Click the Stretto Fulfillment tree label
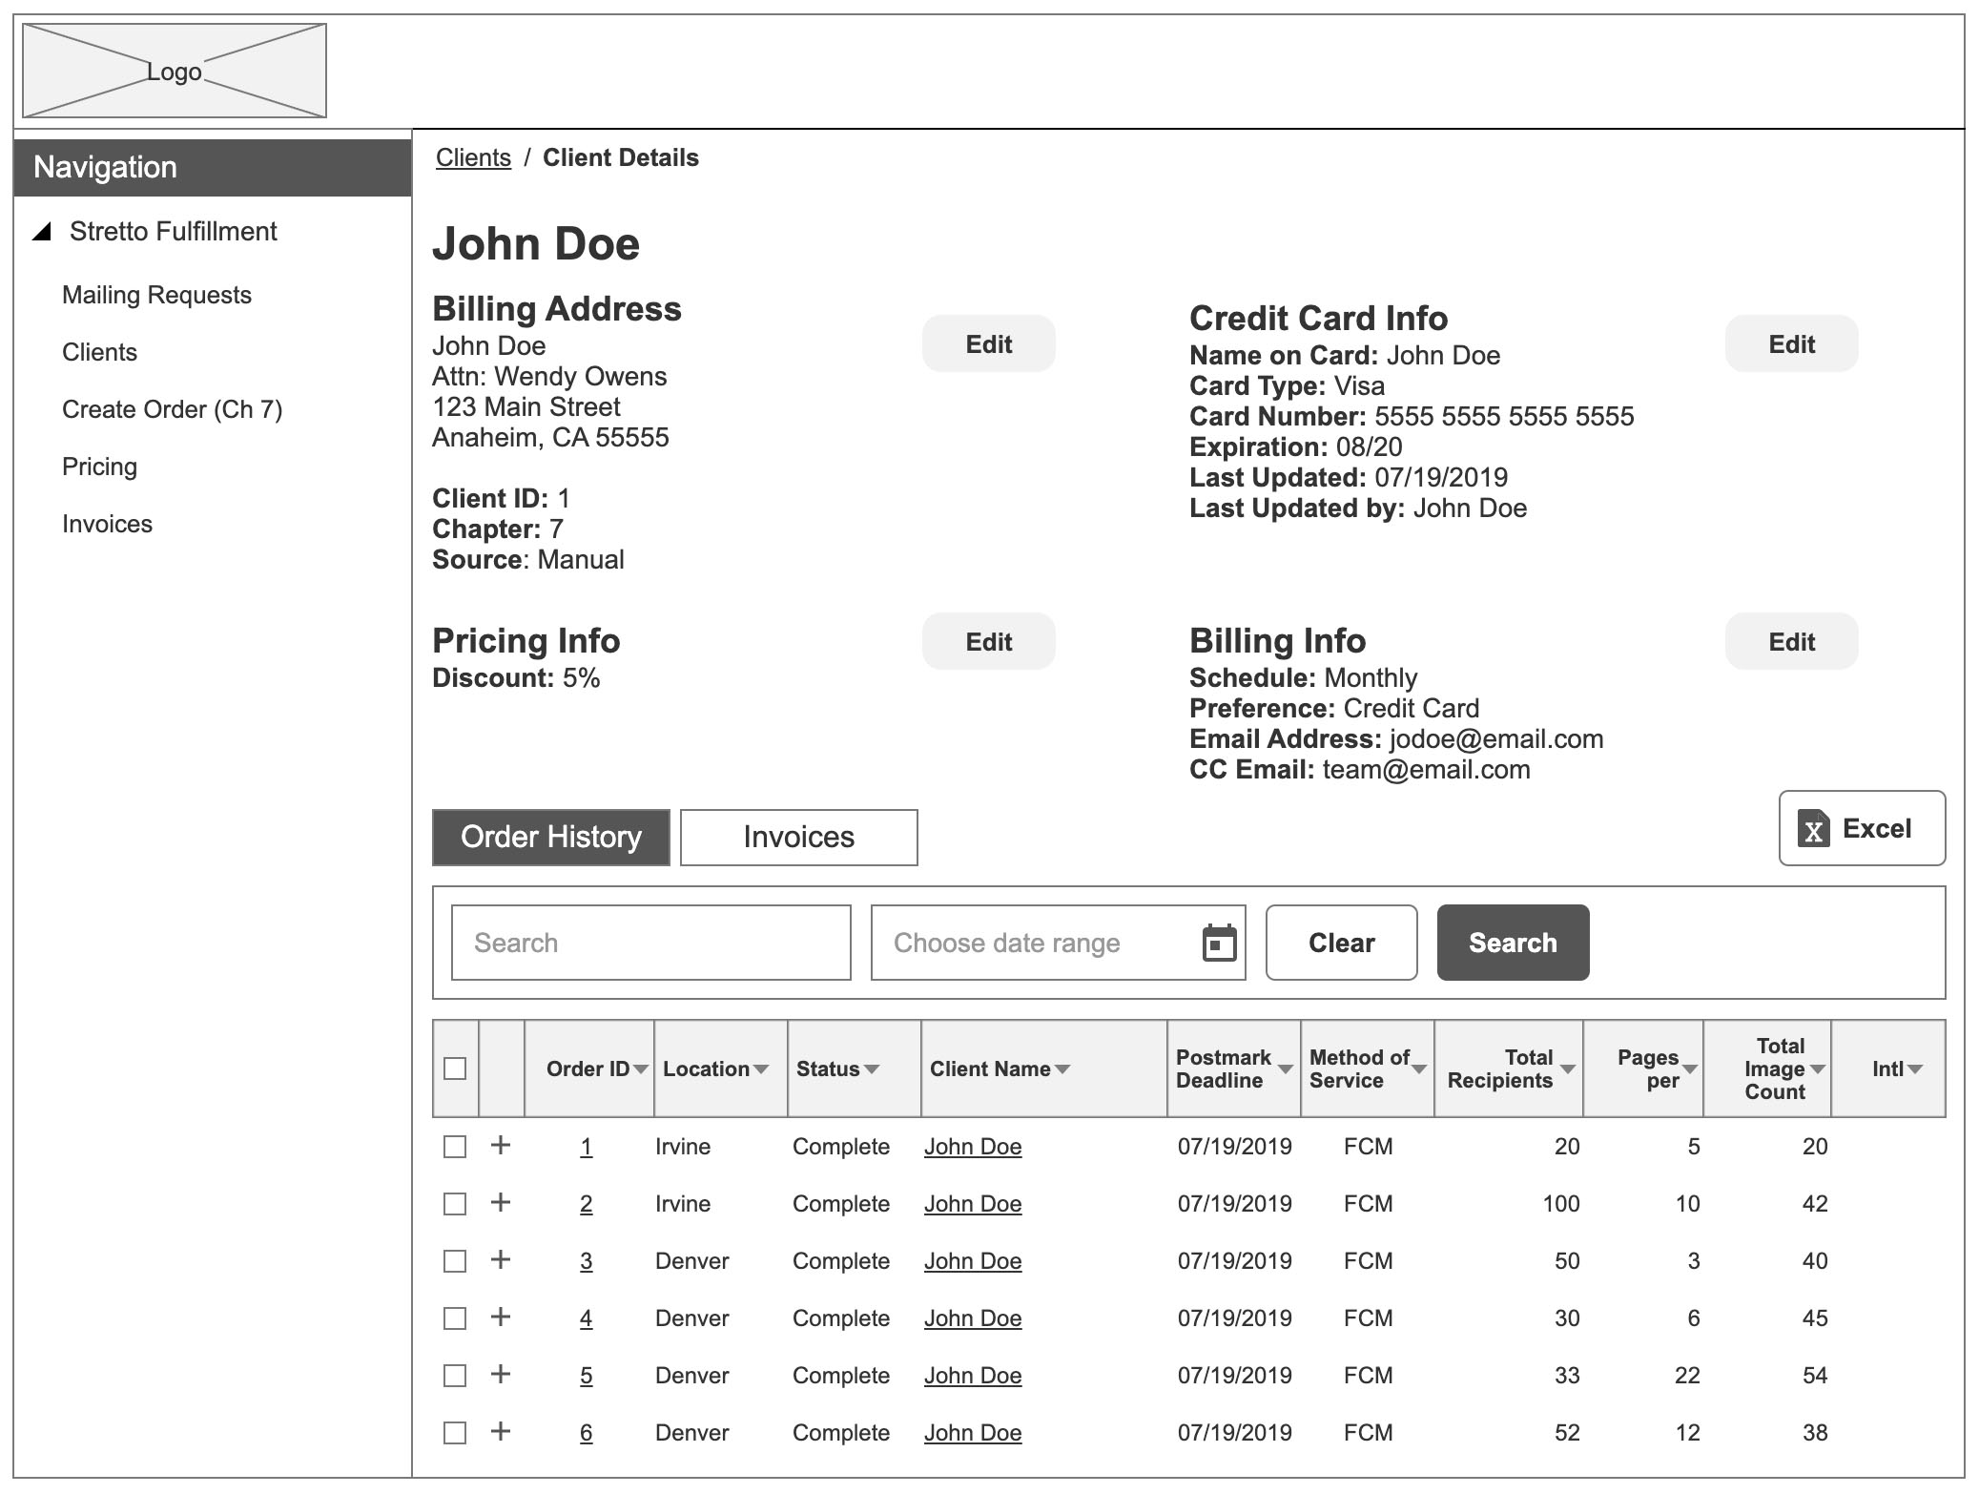This screenshot has height=1494, width=1979. [174, 232]
